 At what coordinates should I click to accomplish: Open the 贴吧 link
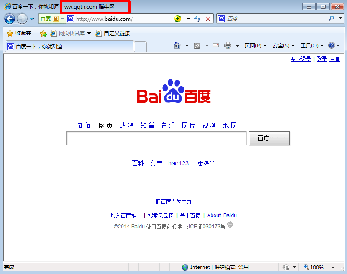click(126, 125)
